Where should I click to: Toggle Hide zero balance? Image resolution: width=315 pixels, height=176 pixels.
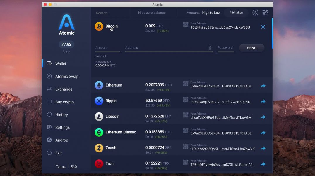[152, 13]
